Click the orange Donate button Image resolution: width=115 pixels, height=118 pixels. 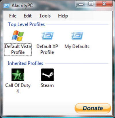coord(93,108)
